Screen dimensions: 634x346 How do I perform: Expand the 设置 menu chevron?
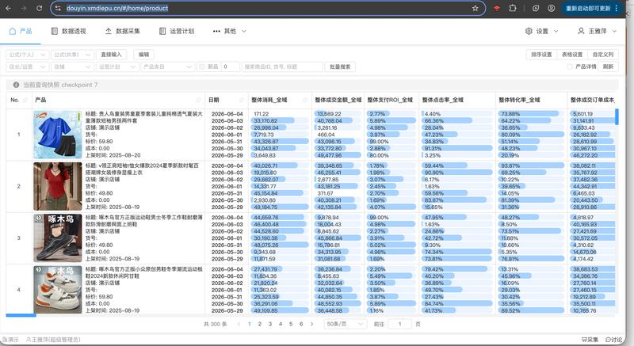pyautogui.click(x=556, y=31)
